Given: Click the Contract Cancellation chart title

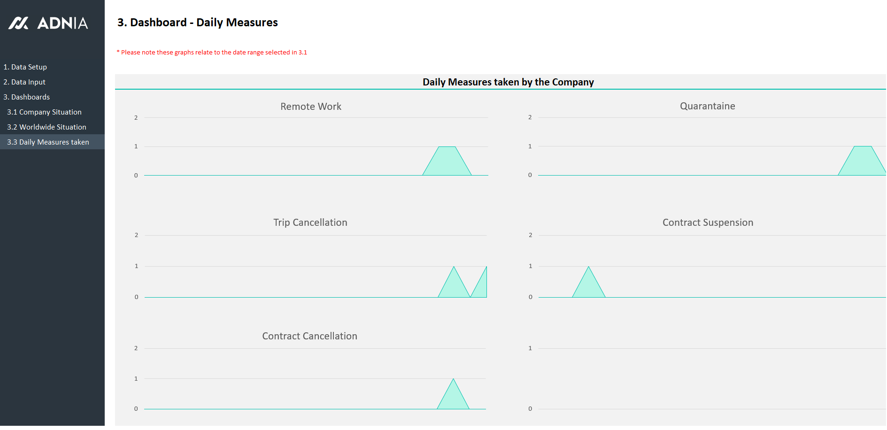Looking at the screenshot, I should (x=309, y=336).
